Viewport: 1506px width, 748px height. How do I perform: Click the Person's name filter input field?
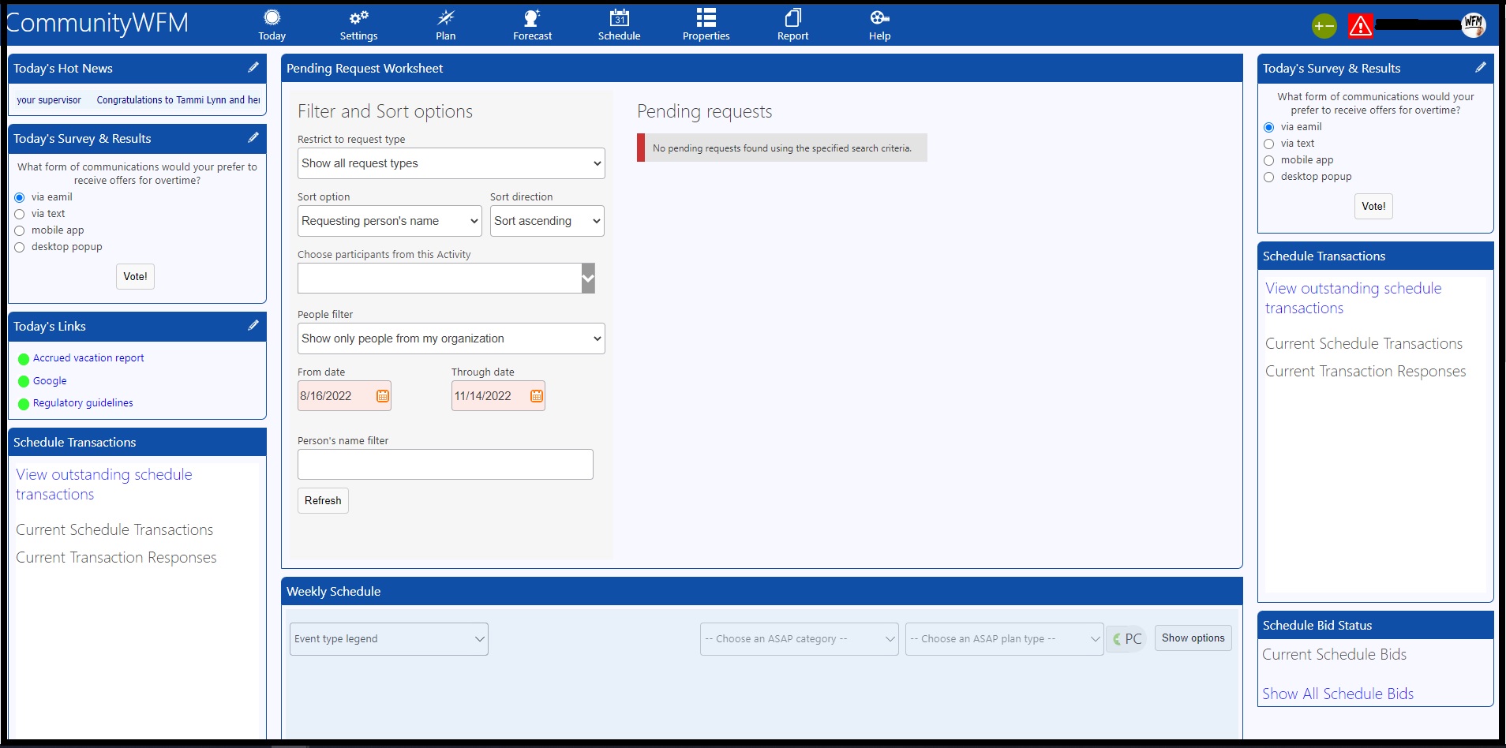click(x=445, y=464)
